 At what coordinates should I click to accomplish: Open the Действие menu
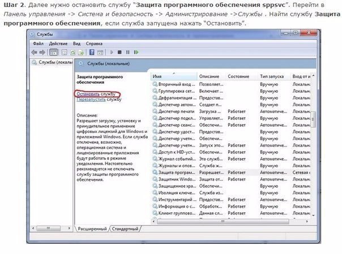click(x=58, y=44)
